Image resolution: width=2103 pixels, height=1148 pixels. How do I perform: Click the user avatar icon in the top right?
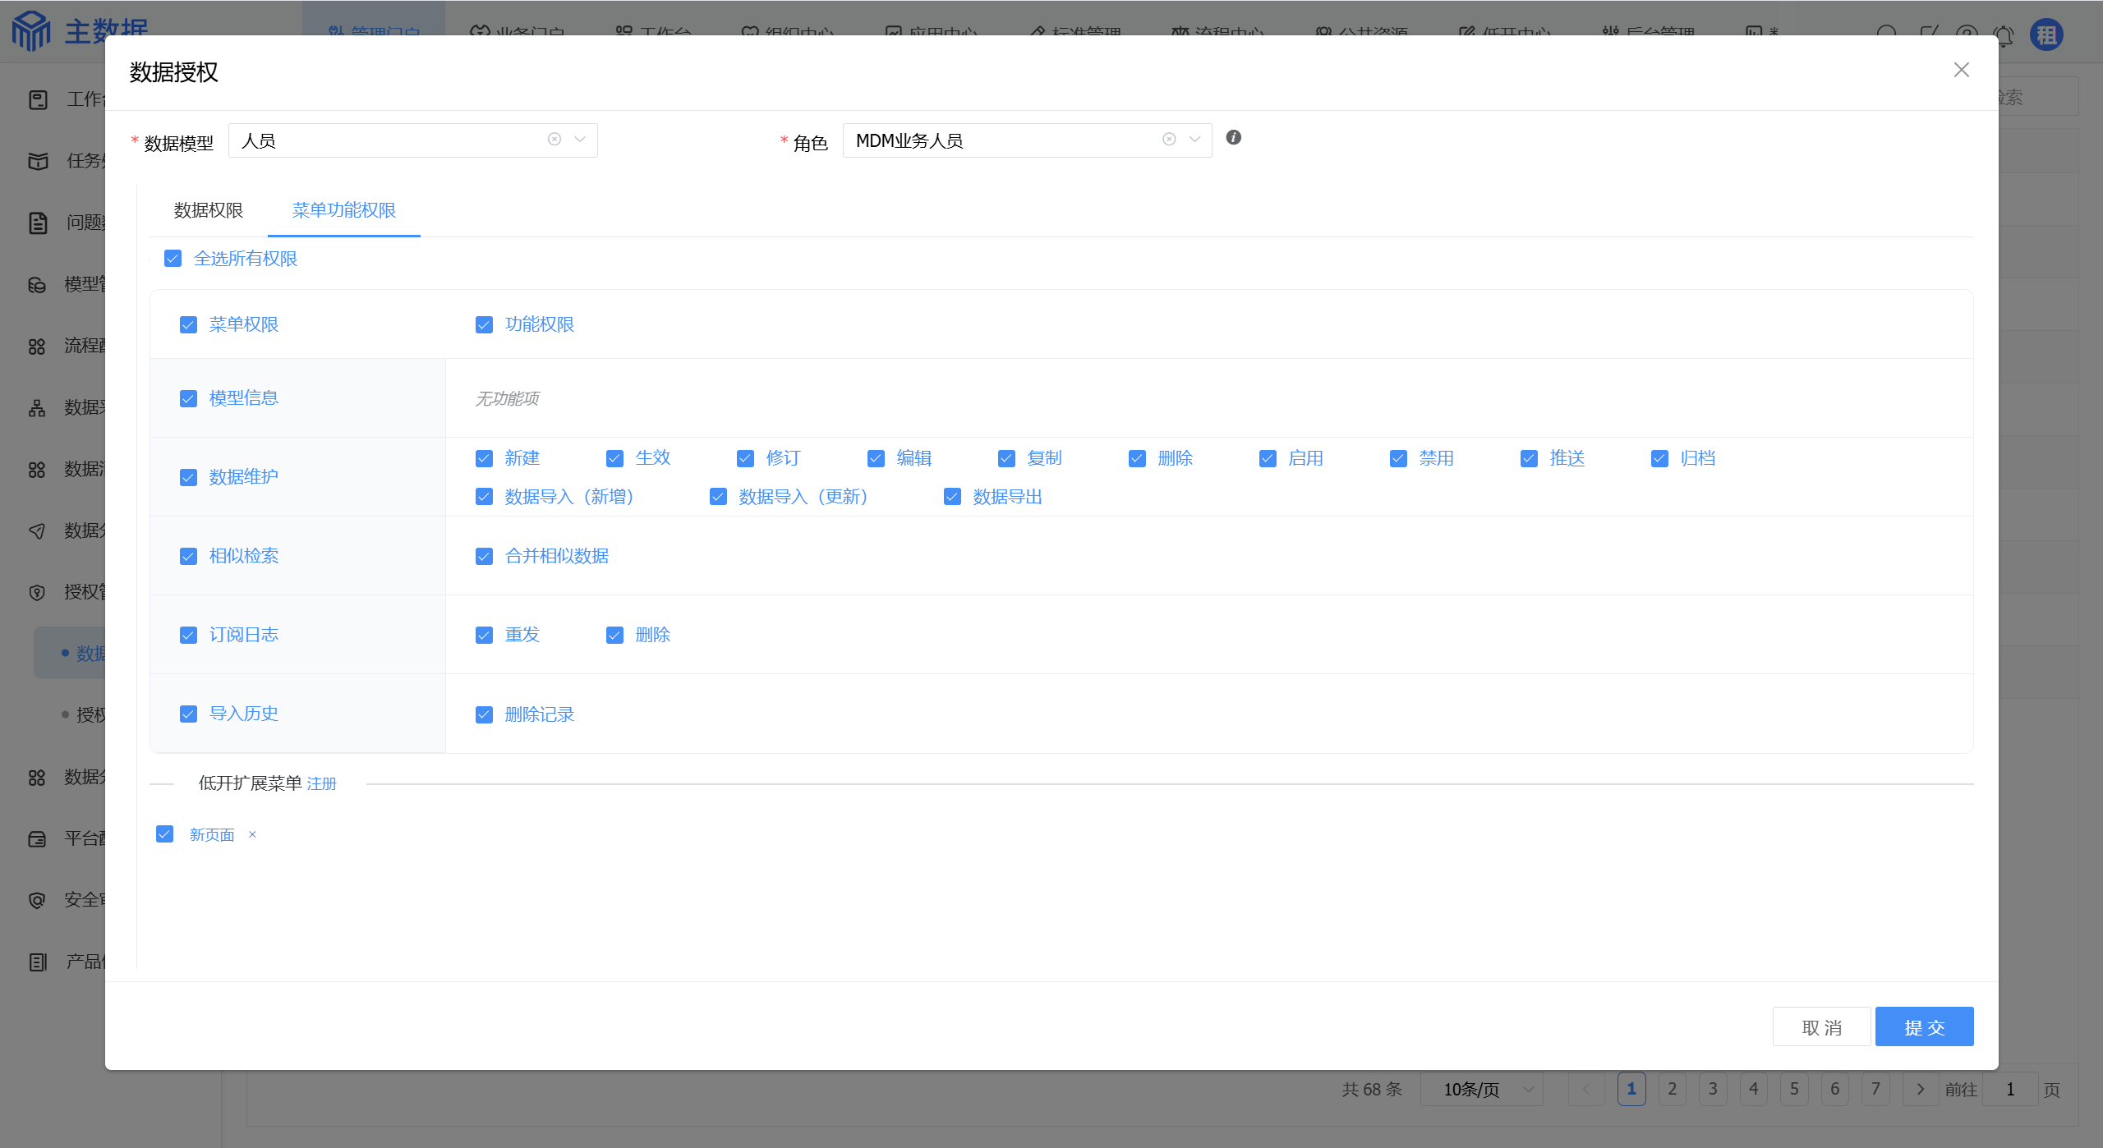pyautogui.click(x=2046, y=35)
